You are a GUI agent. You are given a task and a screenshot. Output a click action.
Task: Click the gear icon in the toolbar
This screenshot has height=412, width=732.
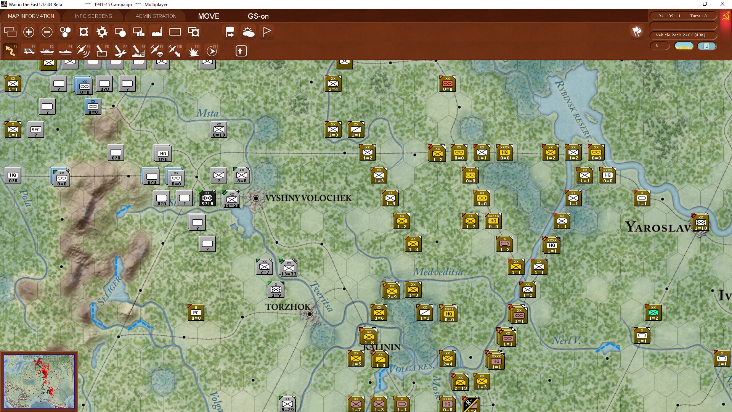click(x=102, y=32)
